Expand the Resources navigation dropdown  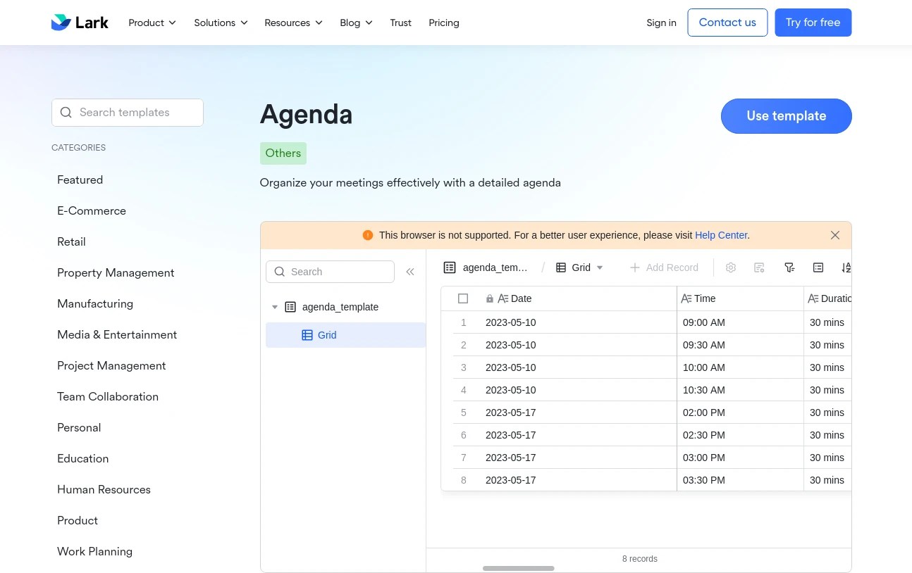coord(294,23)
